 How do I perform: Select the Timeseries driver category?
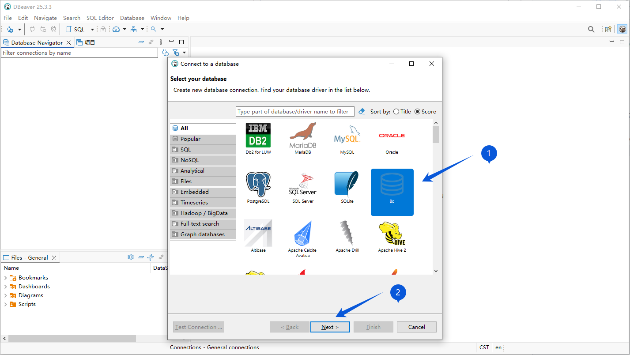tap(203, 203)
